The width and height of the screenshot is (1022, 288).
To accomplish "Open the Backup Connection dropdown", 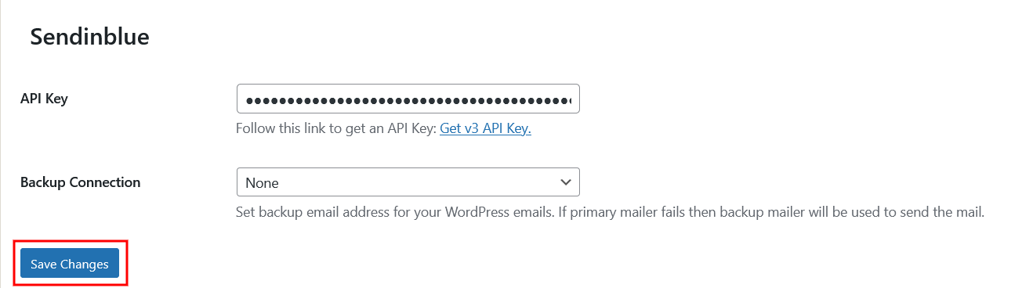I will pyautogui.click(x=408, y=182).
